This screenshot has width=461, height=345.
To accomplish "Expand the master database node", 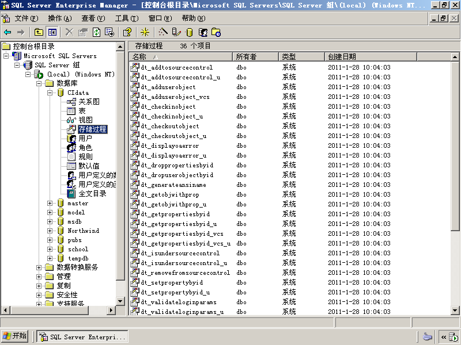I will tap(50, 203).
